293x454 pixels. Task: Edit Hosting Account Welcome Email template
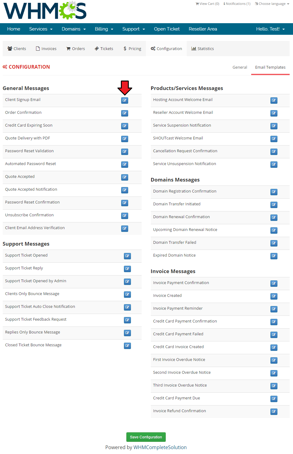point(274,100)
